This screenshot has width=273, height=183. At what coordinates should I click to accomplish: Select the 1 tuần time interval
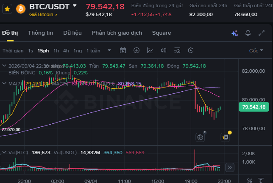pyautogui.click(x=93, y=51)
